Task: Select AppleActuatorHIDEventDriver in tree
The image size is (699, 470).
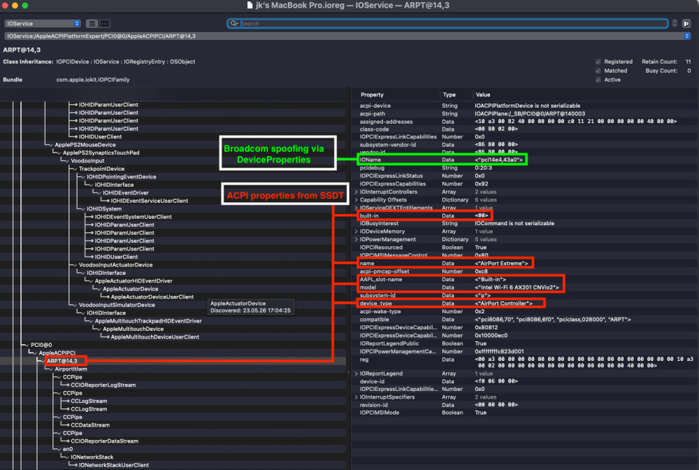Action: [x=134, y=281]
